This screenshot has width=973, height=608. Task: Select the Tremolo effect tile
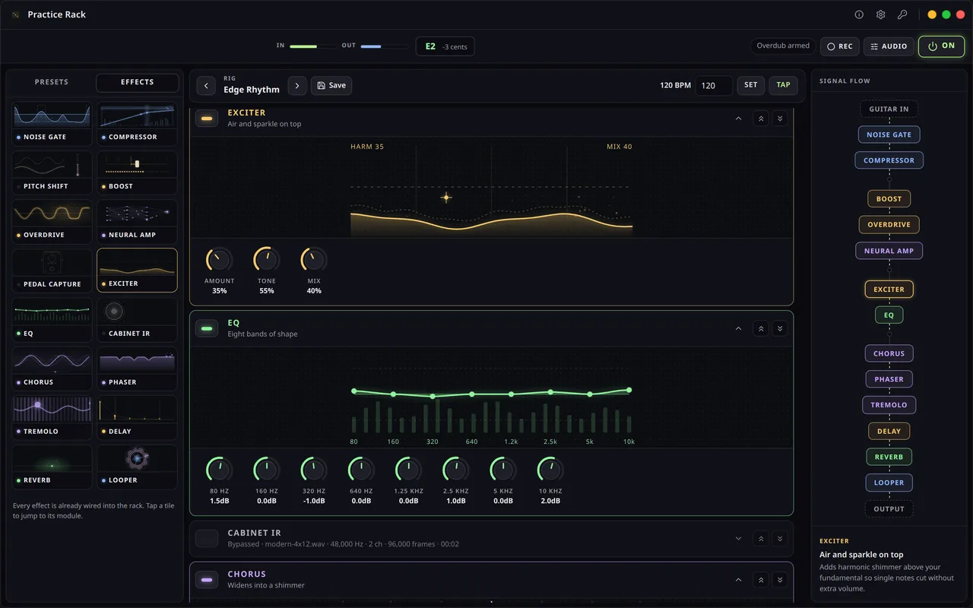[52, 418]
